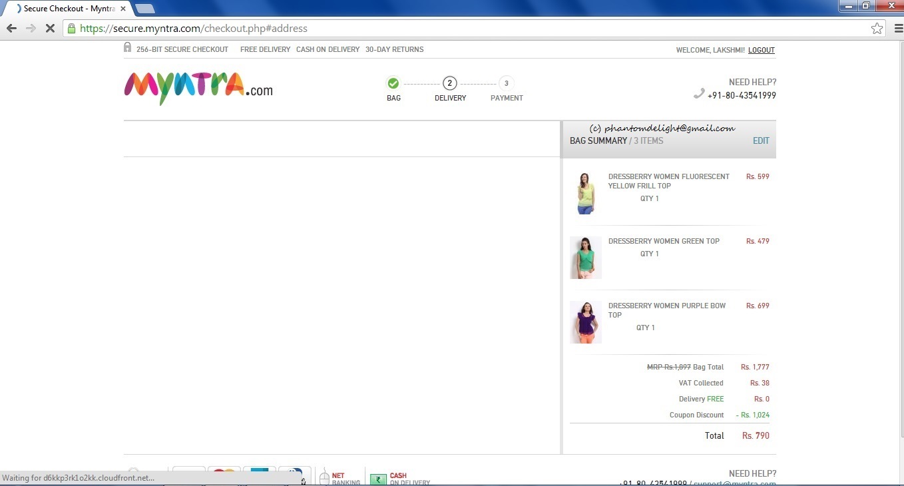Image resolution: width=904 pixels, height=486 pixels.
Task: Click the '- Rs. 1,024' discount amount
Action: 753,415
